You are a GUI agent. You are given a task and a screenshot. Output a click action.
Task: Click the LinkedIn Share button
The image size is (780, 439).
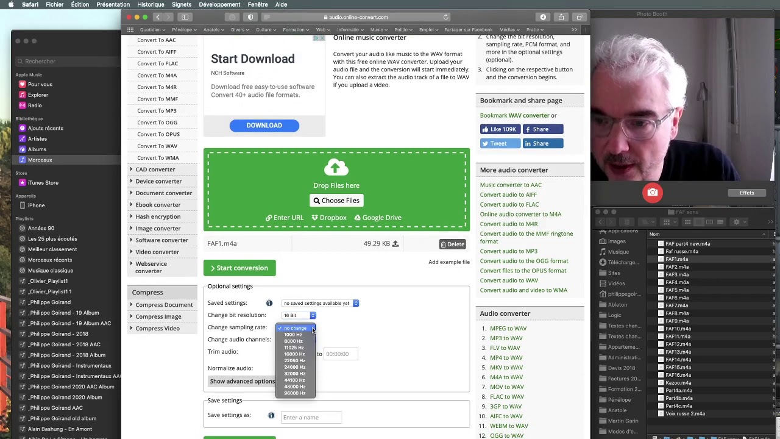pyautogui.click(x=542, y=143)
